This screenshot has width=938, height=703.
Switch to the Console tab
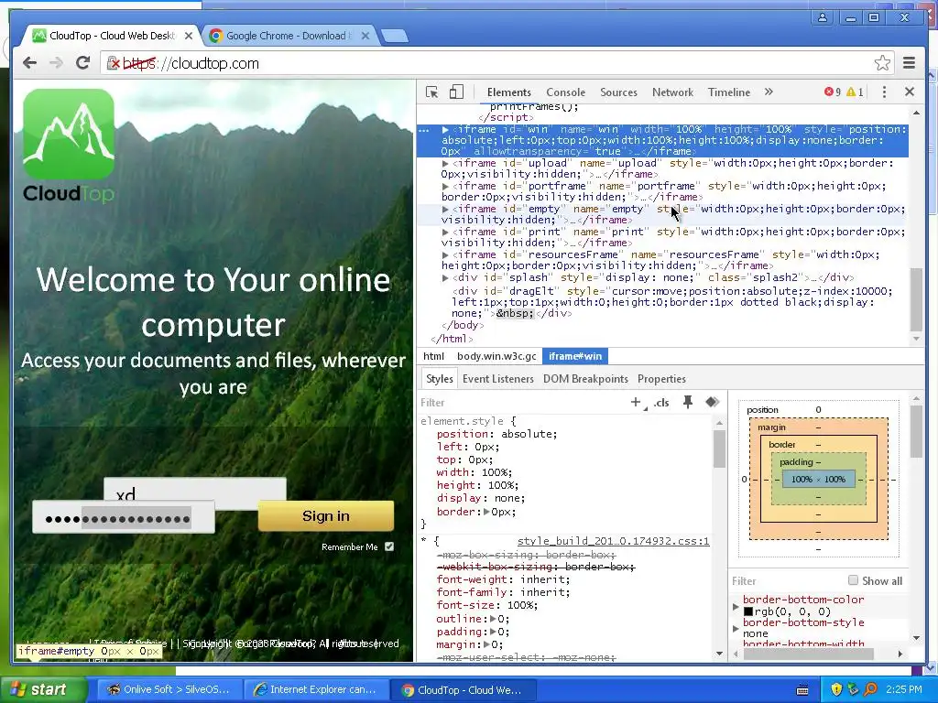click(565, 92)
